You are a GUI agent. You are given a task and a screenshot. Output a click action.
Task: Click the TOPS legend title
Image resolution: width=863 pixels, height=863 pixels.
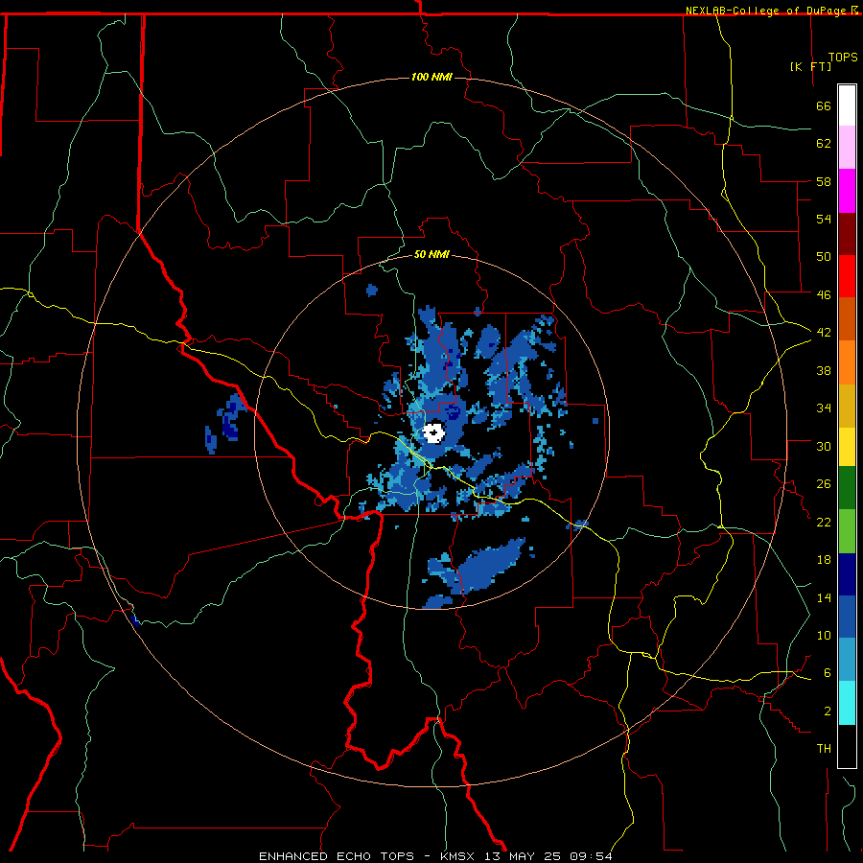(843, 57)
